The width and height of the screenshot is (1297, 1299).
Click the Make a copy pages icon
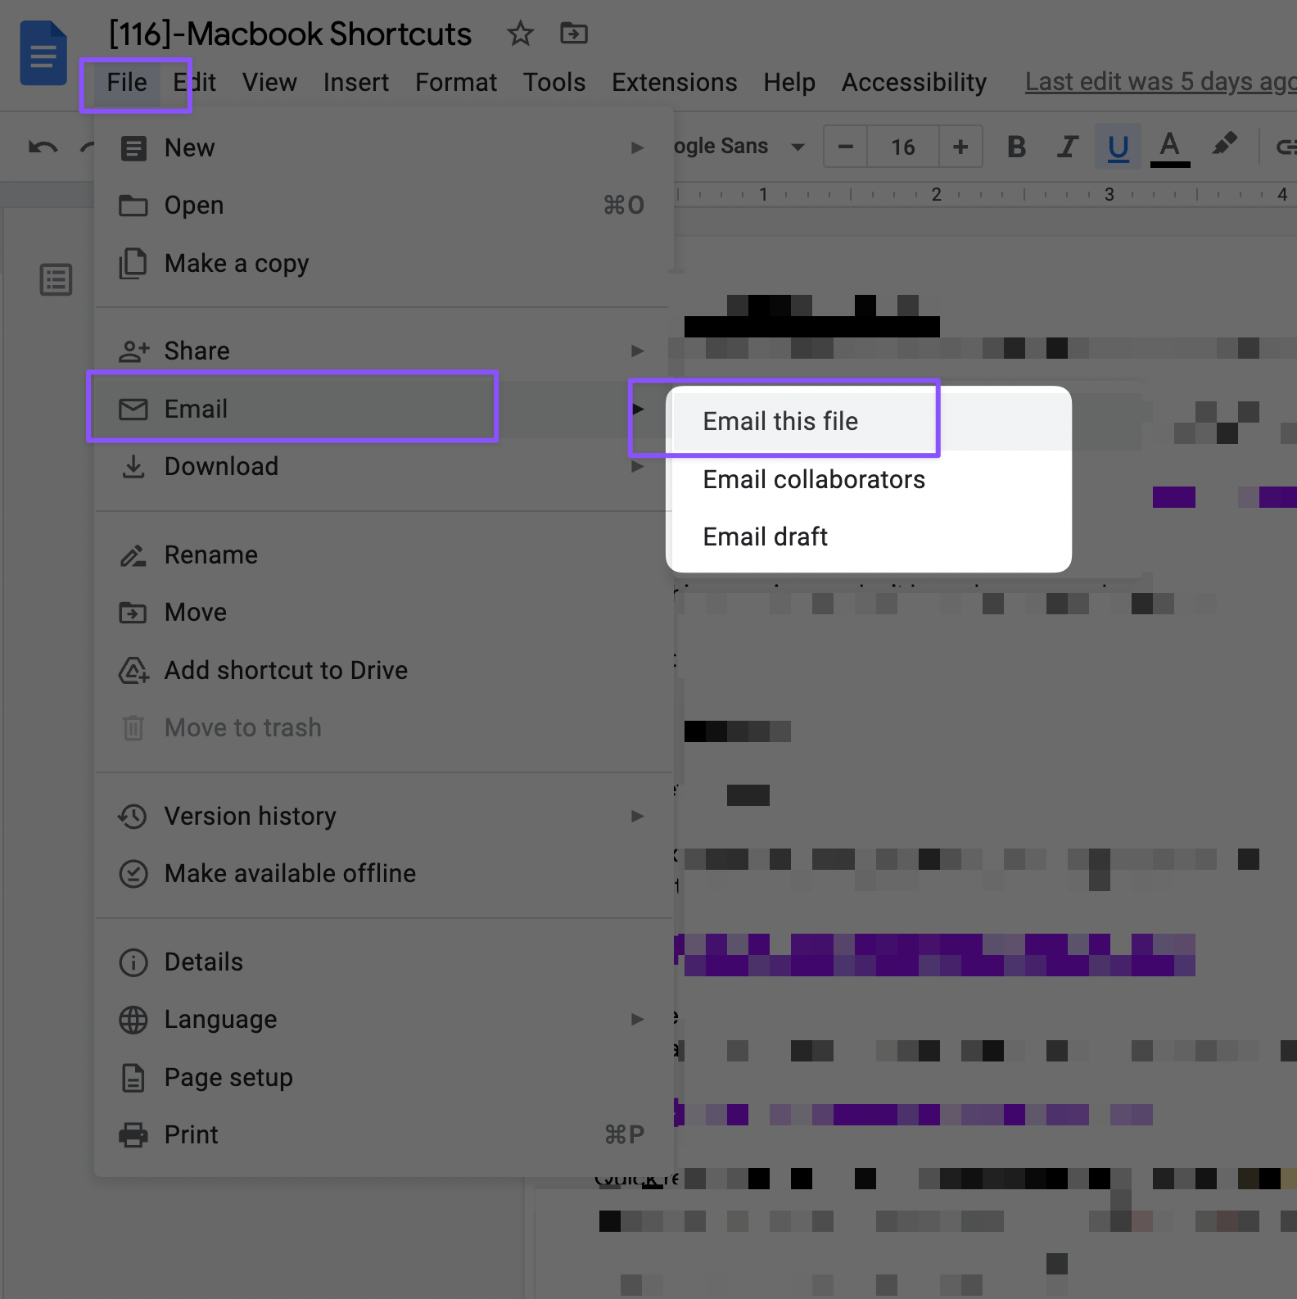pyautogui.click(x=133, y=264)
